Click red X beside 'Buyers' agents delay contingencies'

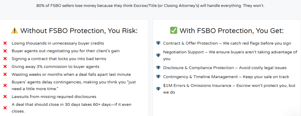(5, 85)
